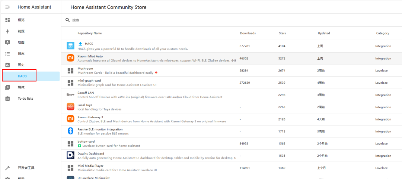Click the stars count 2298
This screenshot has height=179, width=402.
281,95
